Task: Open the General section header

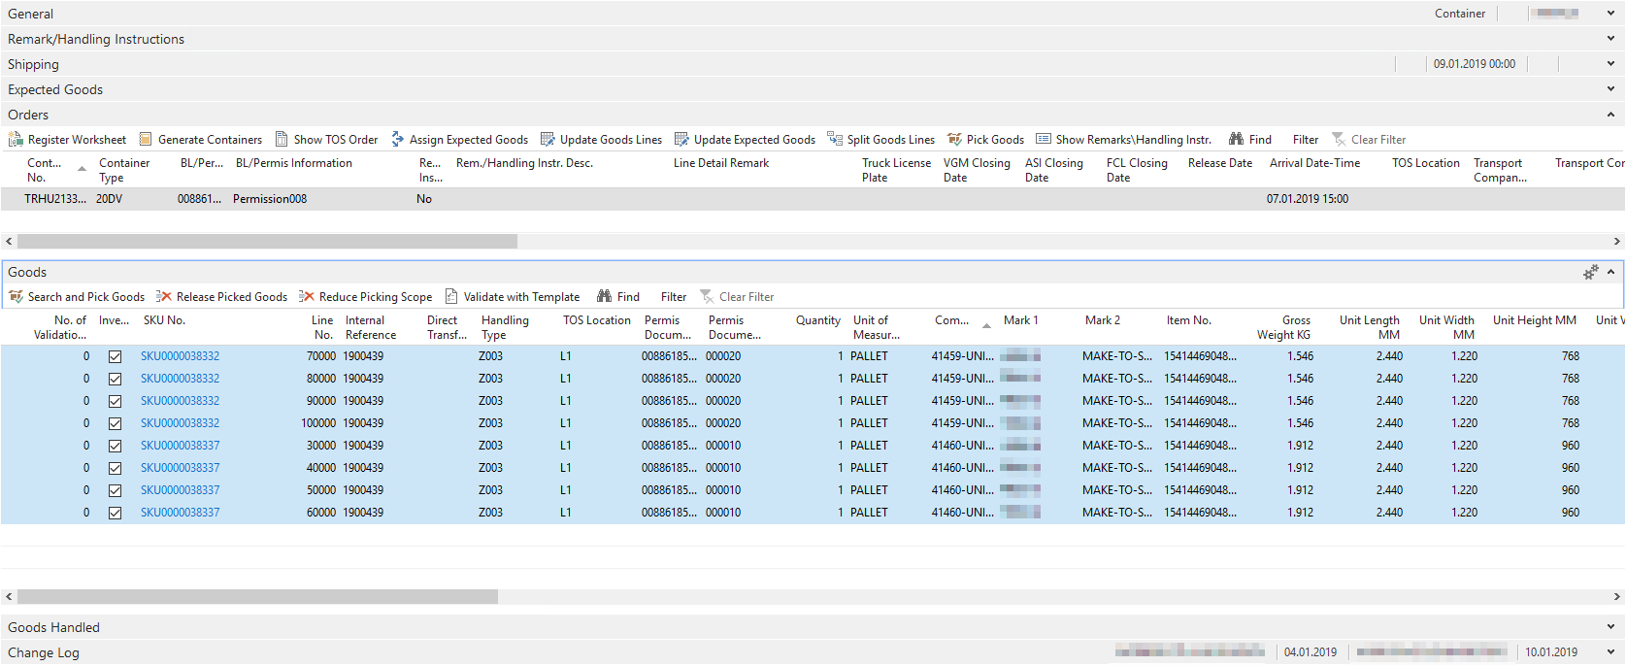Action: pyautogui.click(x=813, y=14)
